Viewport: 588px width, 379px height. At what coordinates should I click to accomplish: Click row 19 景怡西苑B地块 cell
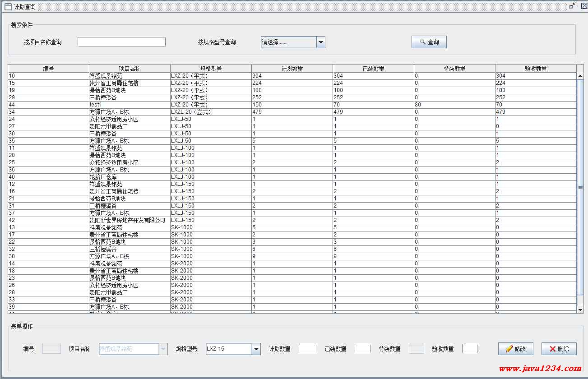[x=130, y=90]
